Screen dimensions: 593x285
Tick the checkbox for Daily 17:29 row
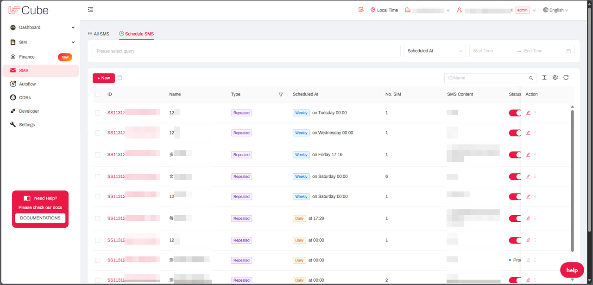pyautogui.click(x=97, y=218)
